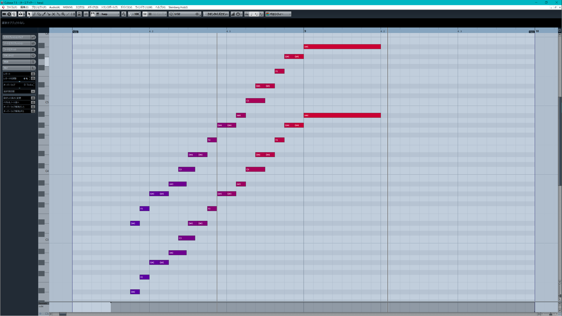Expand the クオンタイズ inspector section
Image resolution: width=562 pixels, height=316 pixels.
click(19, 55)
